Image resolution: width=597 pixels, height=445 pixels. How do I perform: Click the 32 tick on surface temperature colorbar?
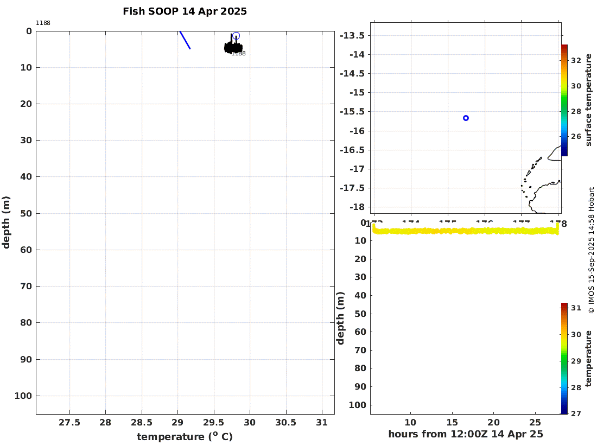click(576, 61)
